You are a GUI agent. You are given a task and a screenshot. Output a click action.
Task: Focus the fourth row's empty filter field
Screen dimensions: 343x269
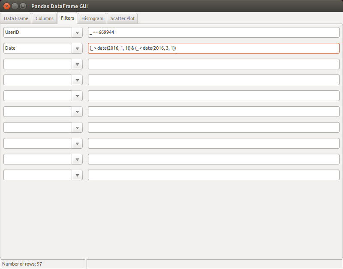[x=214, y=80]
